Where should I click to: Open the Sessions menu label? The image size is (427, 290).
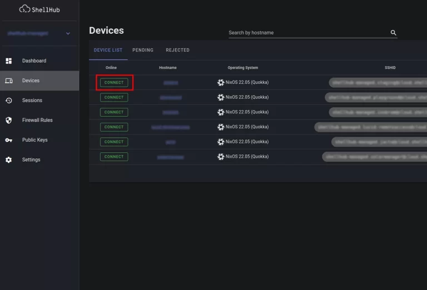tap(32, 101)
